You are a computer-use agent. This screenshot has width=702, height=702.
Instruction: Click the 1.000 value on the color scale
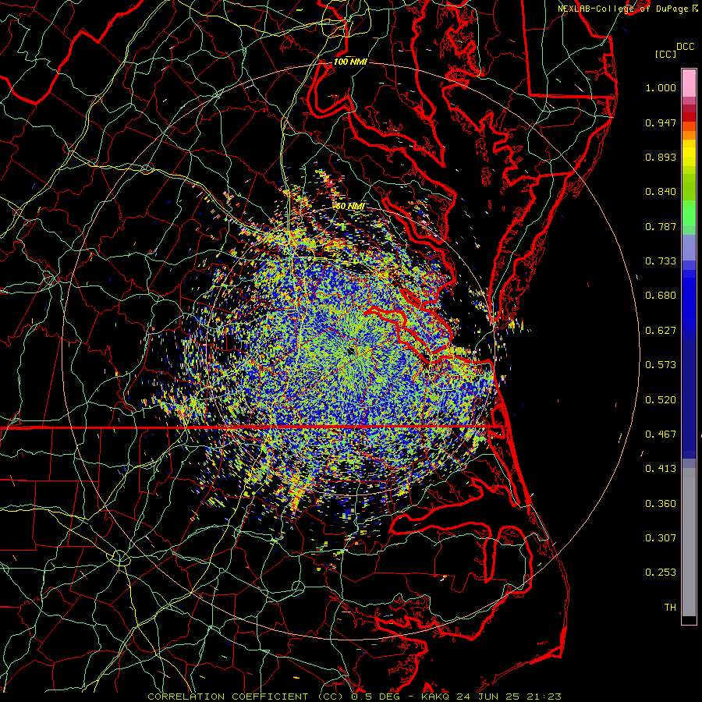click(661, 87)
